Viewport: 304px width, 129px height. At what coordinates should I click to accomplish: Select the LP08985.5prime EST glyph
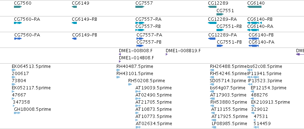(x=214, y=127)
